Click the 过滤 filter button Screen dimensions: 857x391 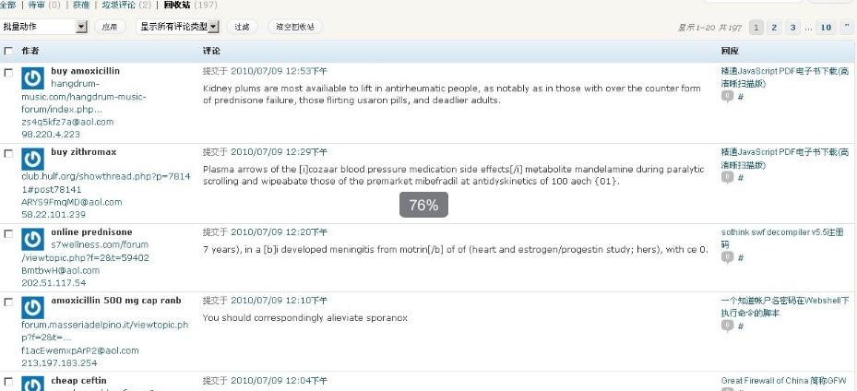[242, 27]
